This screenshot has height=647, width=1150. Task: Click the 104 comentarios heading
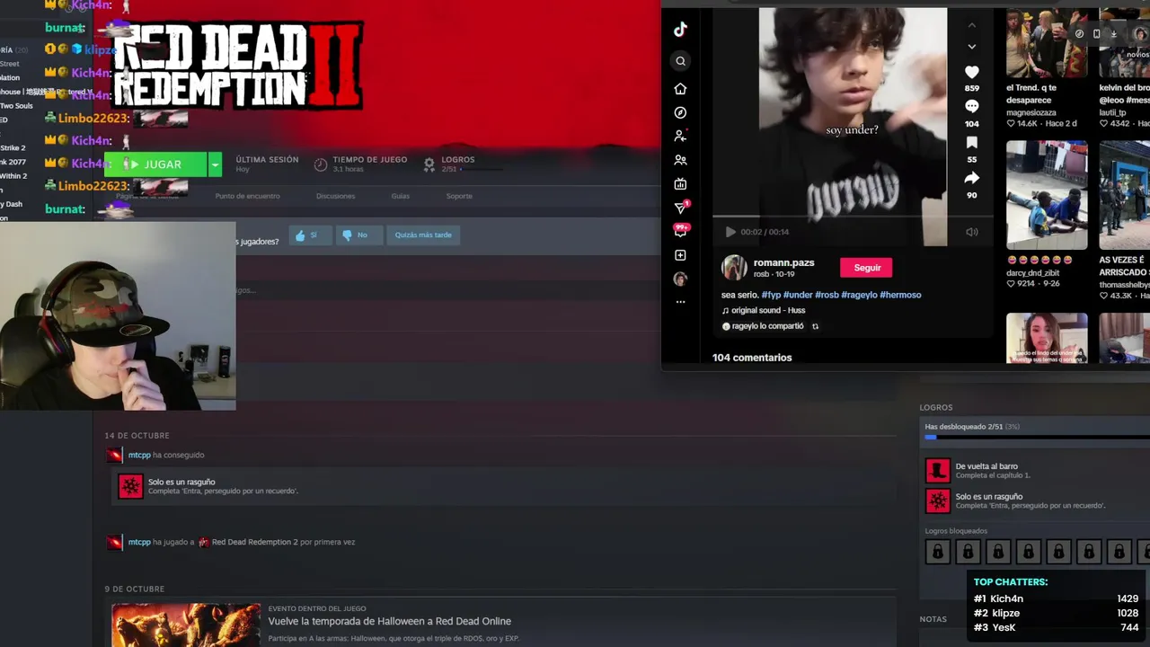click(752, 358)
